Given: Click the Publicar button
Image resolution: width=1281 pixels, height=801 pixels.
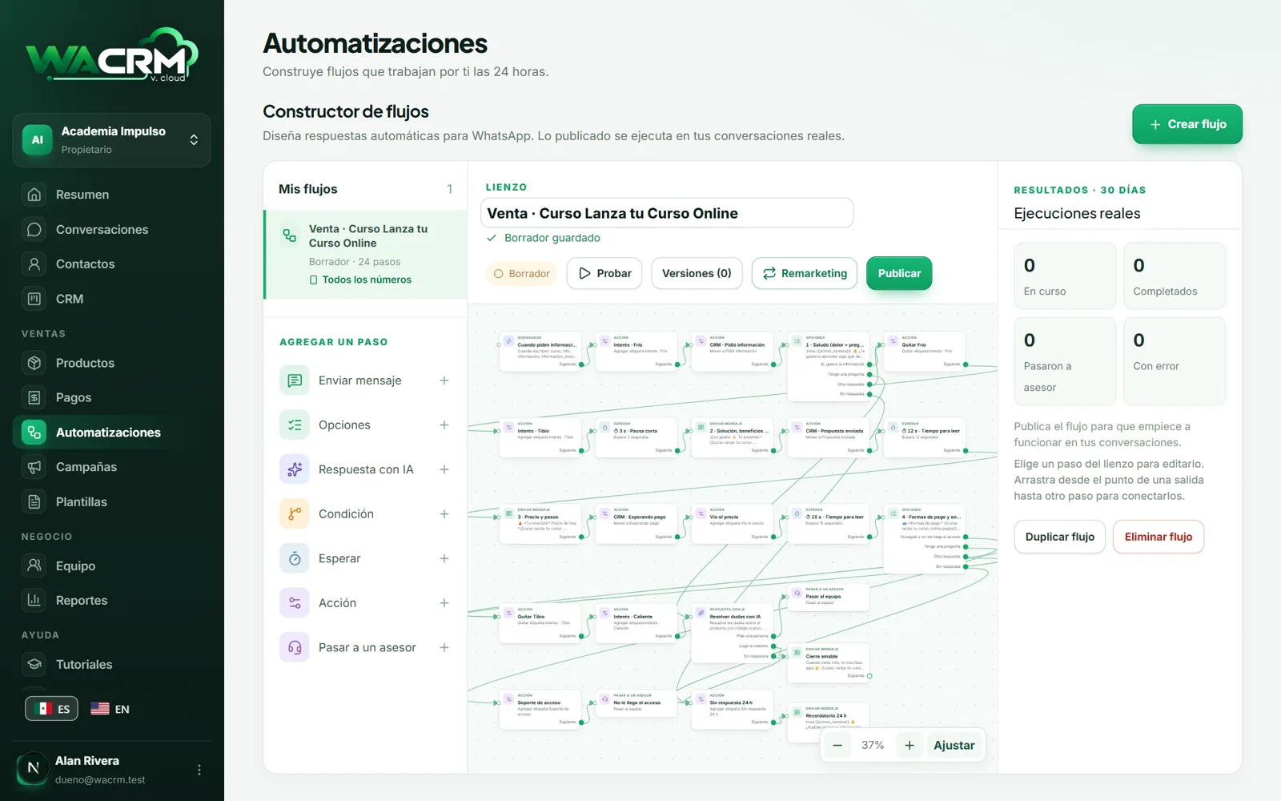Looking at the screenshot, I should [x=899, y=273].
